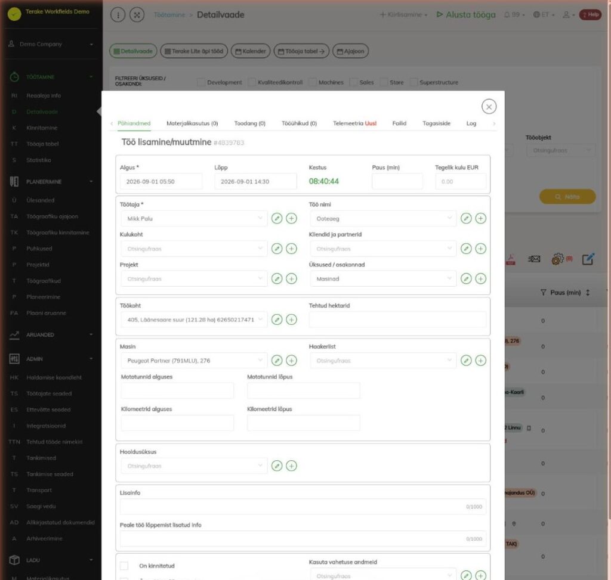Edit the Töökoht location entry
Screen dimensions: 611x580
[277, 320]
